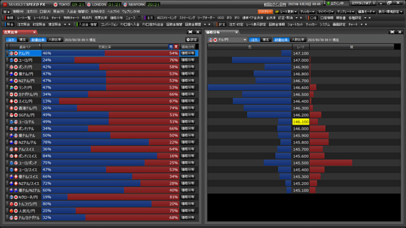
Task: Maximize the 価格分布 panel with expand icon
Action: [392, 32]
